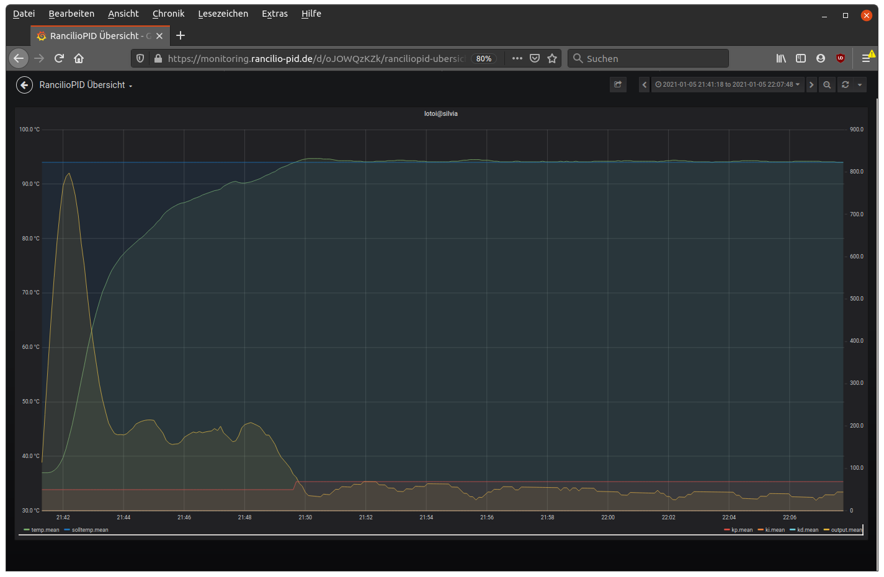Reset the 80% zoom level indicator

[x=484, y=58]
